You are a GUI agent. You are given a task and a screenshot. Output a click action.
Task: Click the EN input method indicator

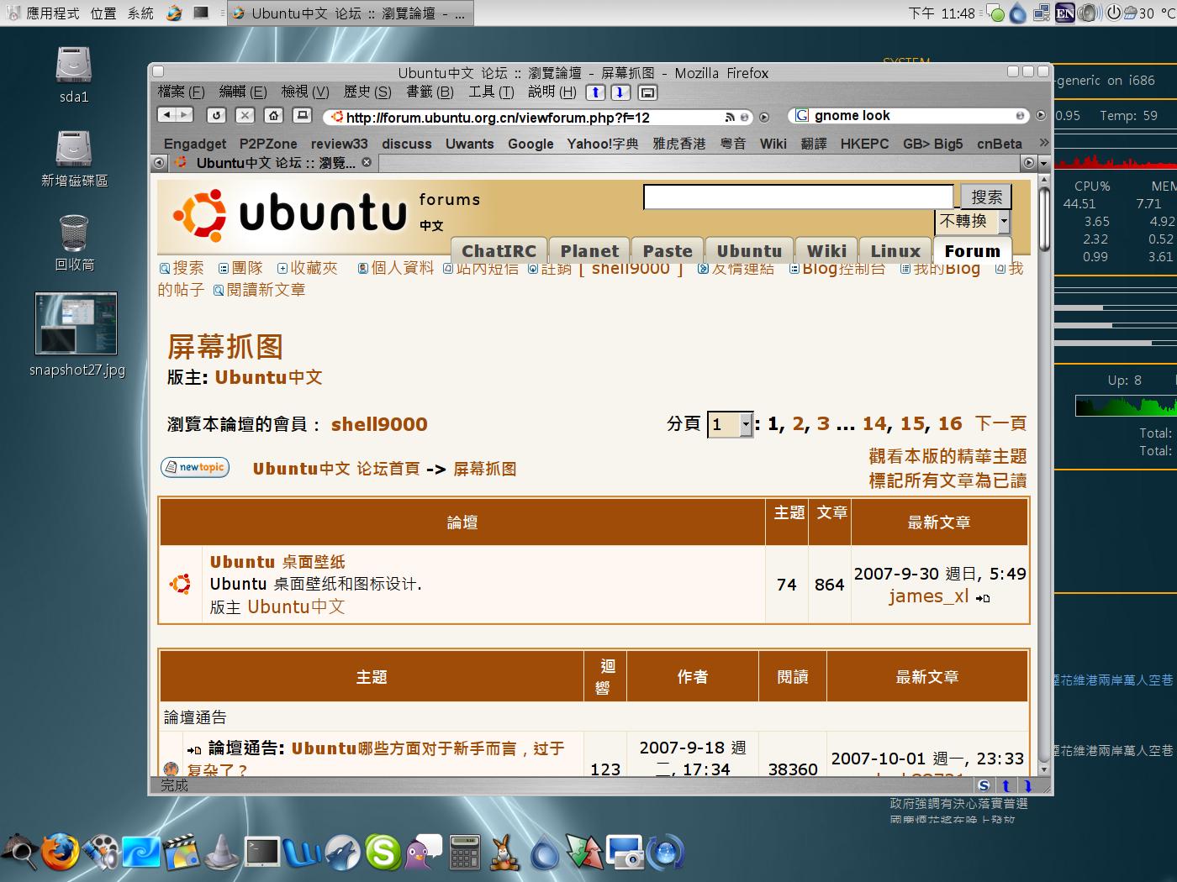tap(1064, 13)
